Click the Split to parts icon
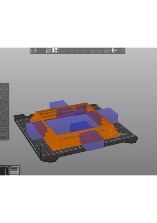This screenshot has height=223, width=157. click(x=100, y=51)
